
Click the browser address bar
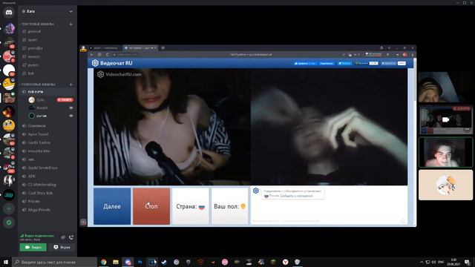click(227, 54)
